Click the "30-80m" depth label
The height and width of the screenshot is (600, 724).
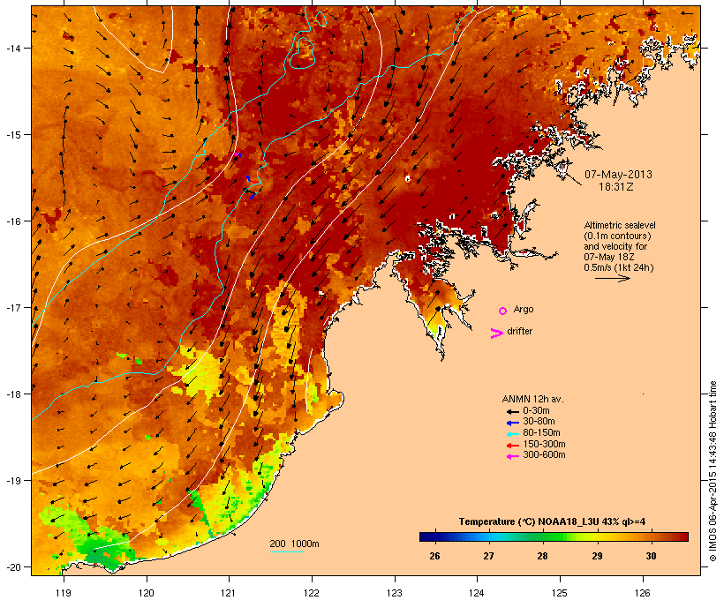tap(539, 422)
